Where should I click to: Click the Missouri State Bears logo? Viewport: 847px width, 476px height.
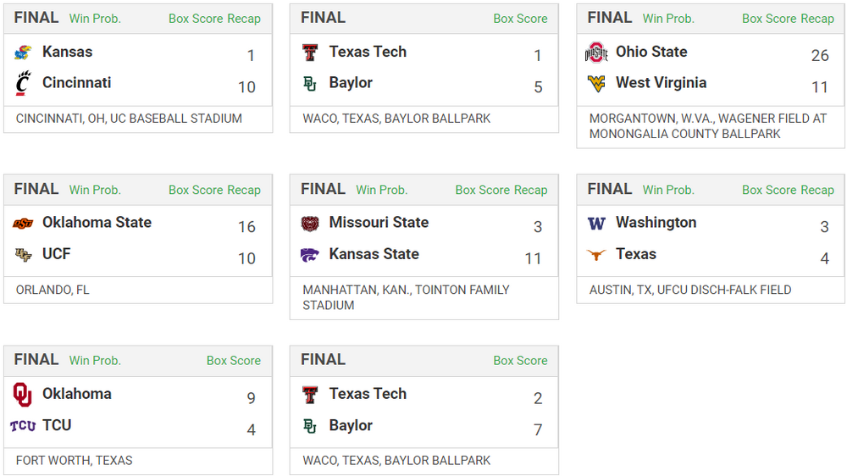click(310, 224)
